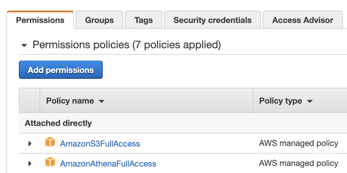The width and height of the screenshot is (347, 173).
Task: Click AWS managed policy text for AmazonS3FullAccess
Action: (299, 143)
